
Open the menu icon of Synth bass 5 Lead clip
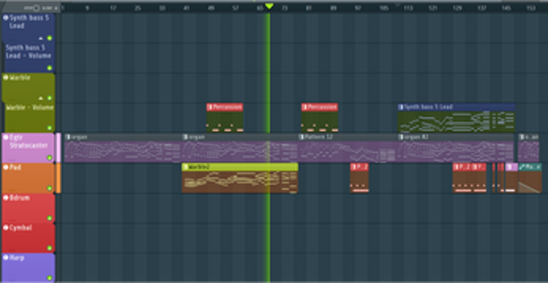click(401, 107)
